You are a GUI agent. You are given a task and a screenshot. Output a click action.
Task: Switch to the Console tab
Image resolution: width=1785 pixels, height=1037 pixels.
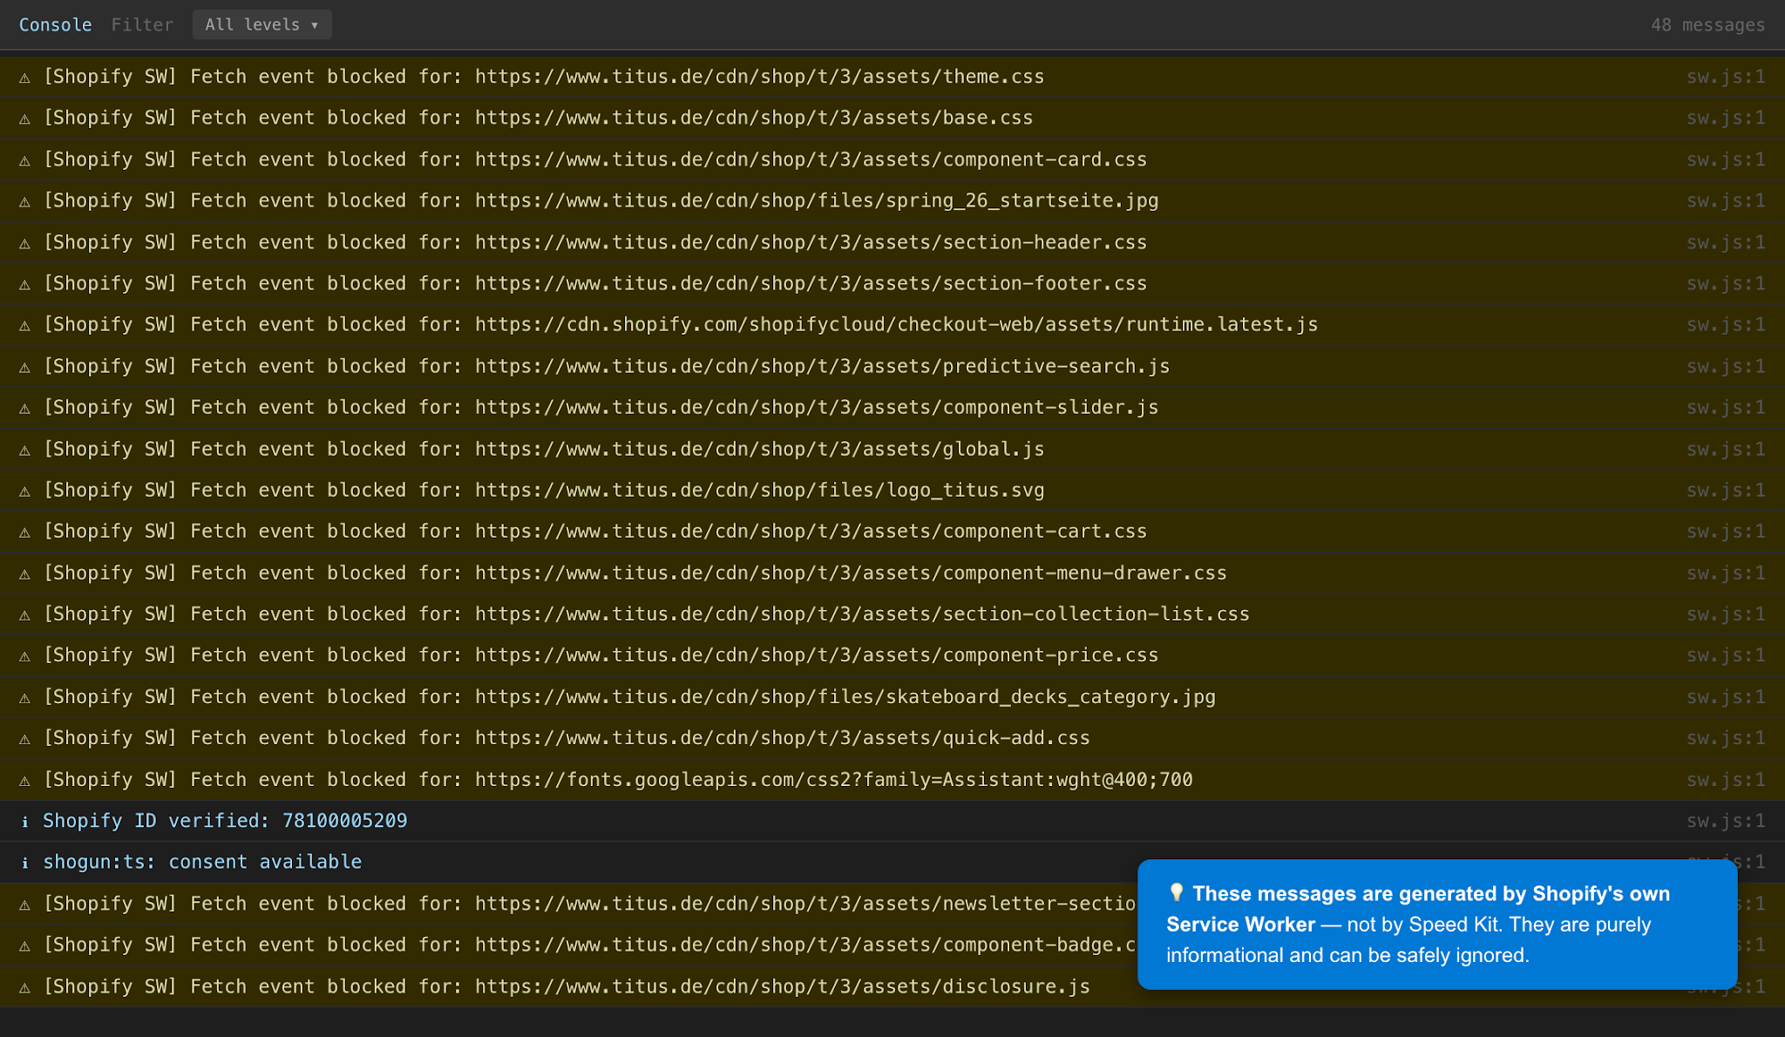(x=55, y=24)
